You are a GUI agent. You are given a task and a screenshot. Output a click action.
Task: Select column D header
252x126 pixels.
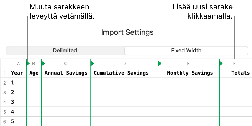[x=124, y=64]
